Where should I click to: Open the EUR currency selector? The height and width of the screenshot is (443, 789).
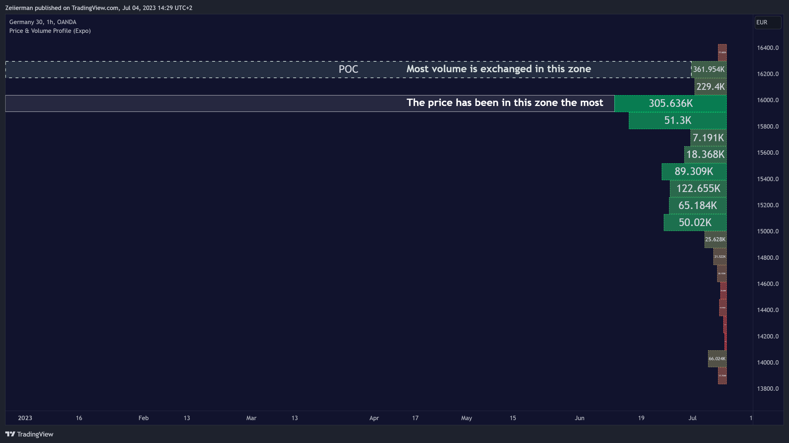pos(768,22)
